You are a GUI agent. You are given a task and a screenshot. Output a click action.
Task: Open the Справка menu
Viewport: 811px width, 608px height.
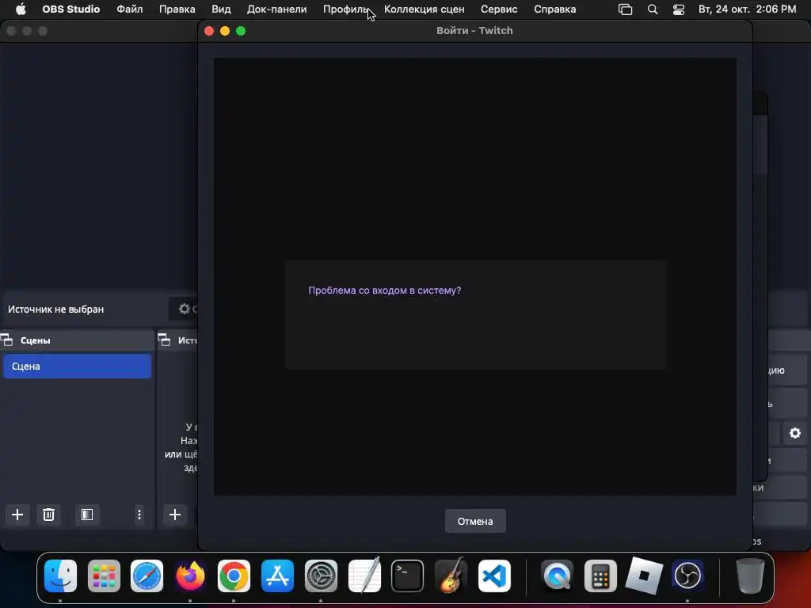tap(554, 9)
